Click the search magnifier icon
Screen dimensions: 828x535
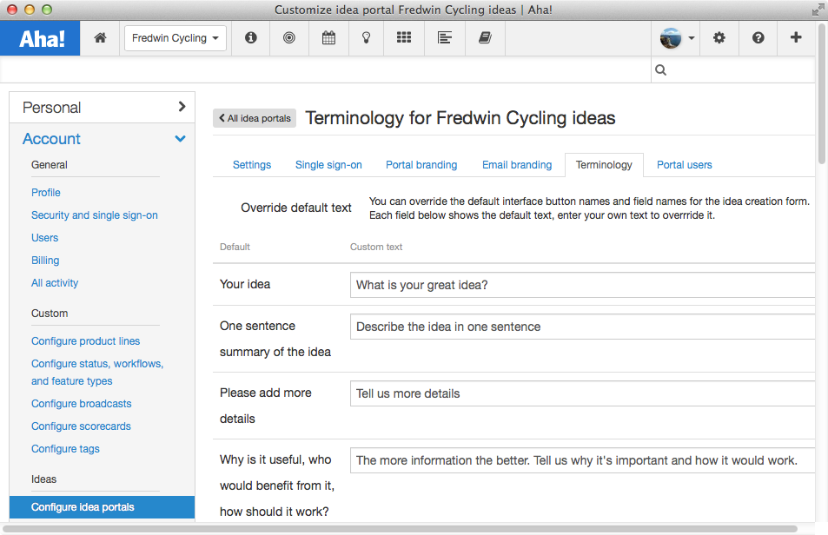660,69
